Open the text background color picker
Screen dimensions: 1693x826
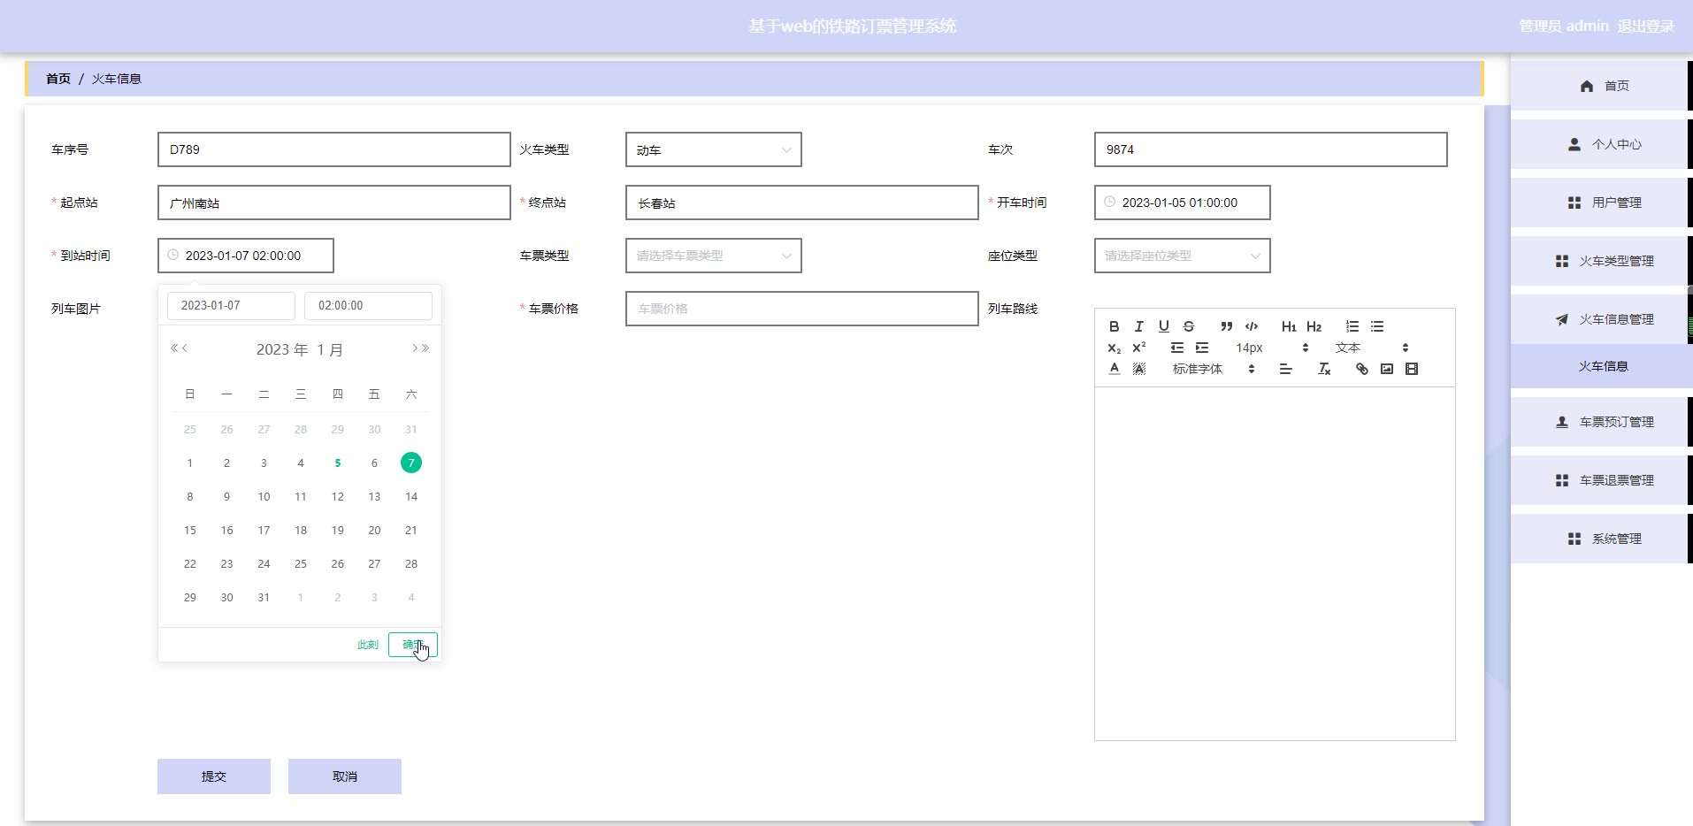(1138, 369)
